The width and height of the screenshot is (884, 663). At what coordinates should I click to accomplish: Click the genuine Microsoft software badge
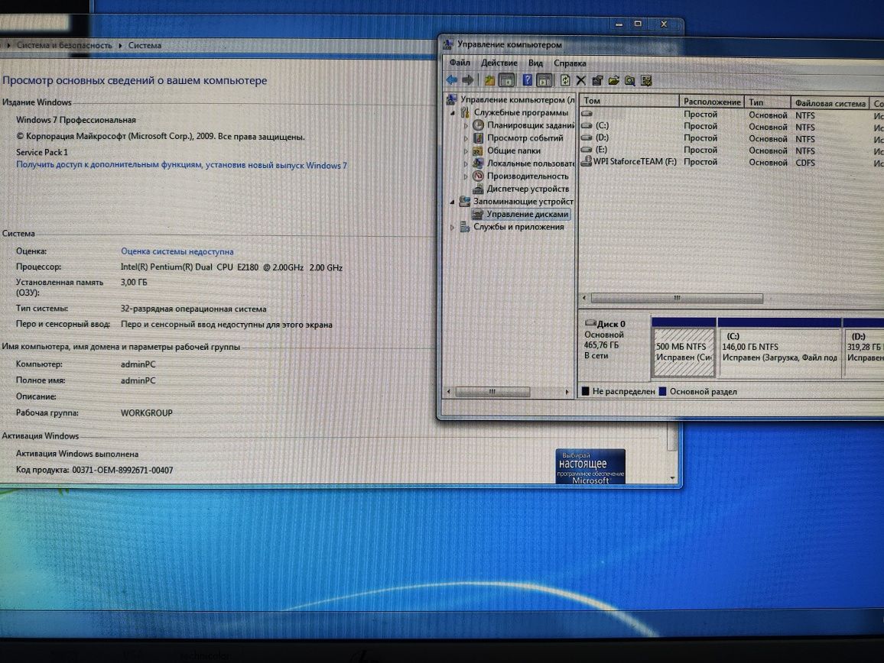point(590,466)
